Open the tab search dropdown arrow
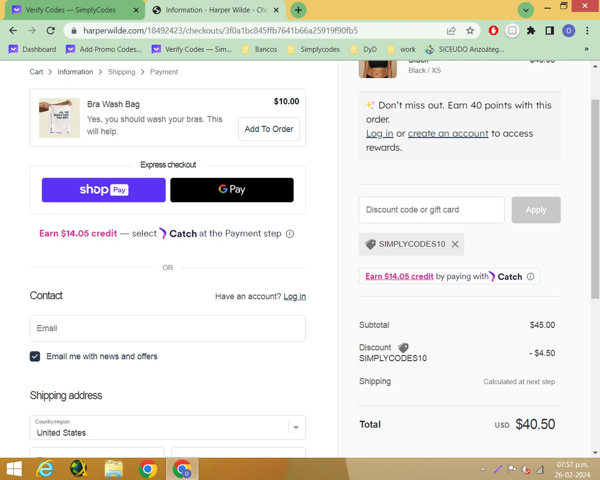Image resolution: width=600 pixels, height=480 pixels. 526,10
